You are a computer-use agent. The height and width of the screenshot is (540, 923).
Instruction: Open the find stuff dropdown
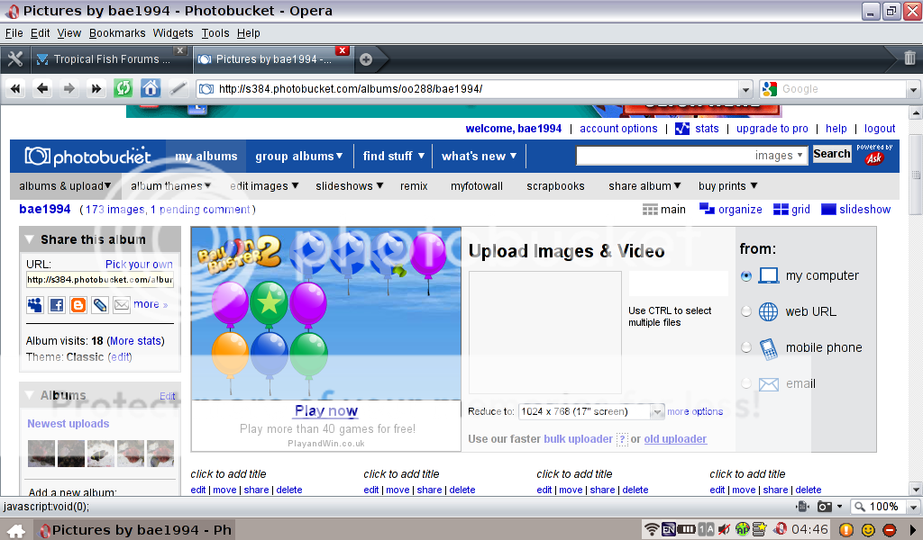tap(393, 157)
